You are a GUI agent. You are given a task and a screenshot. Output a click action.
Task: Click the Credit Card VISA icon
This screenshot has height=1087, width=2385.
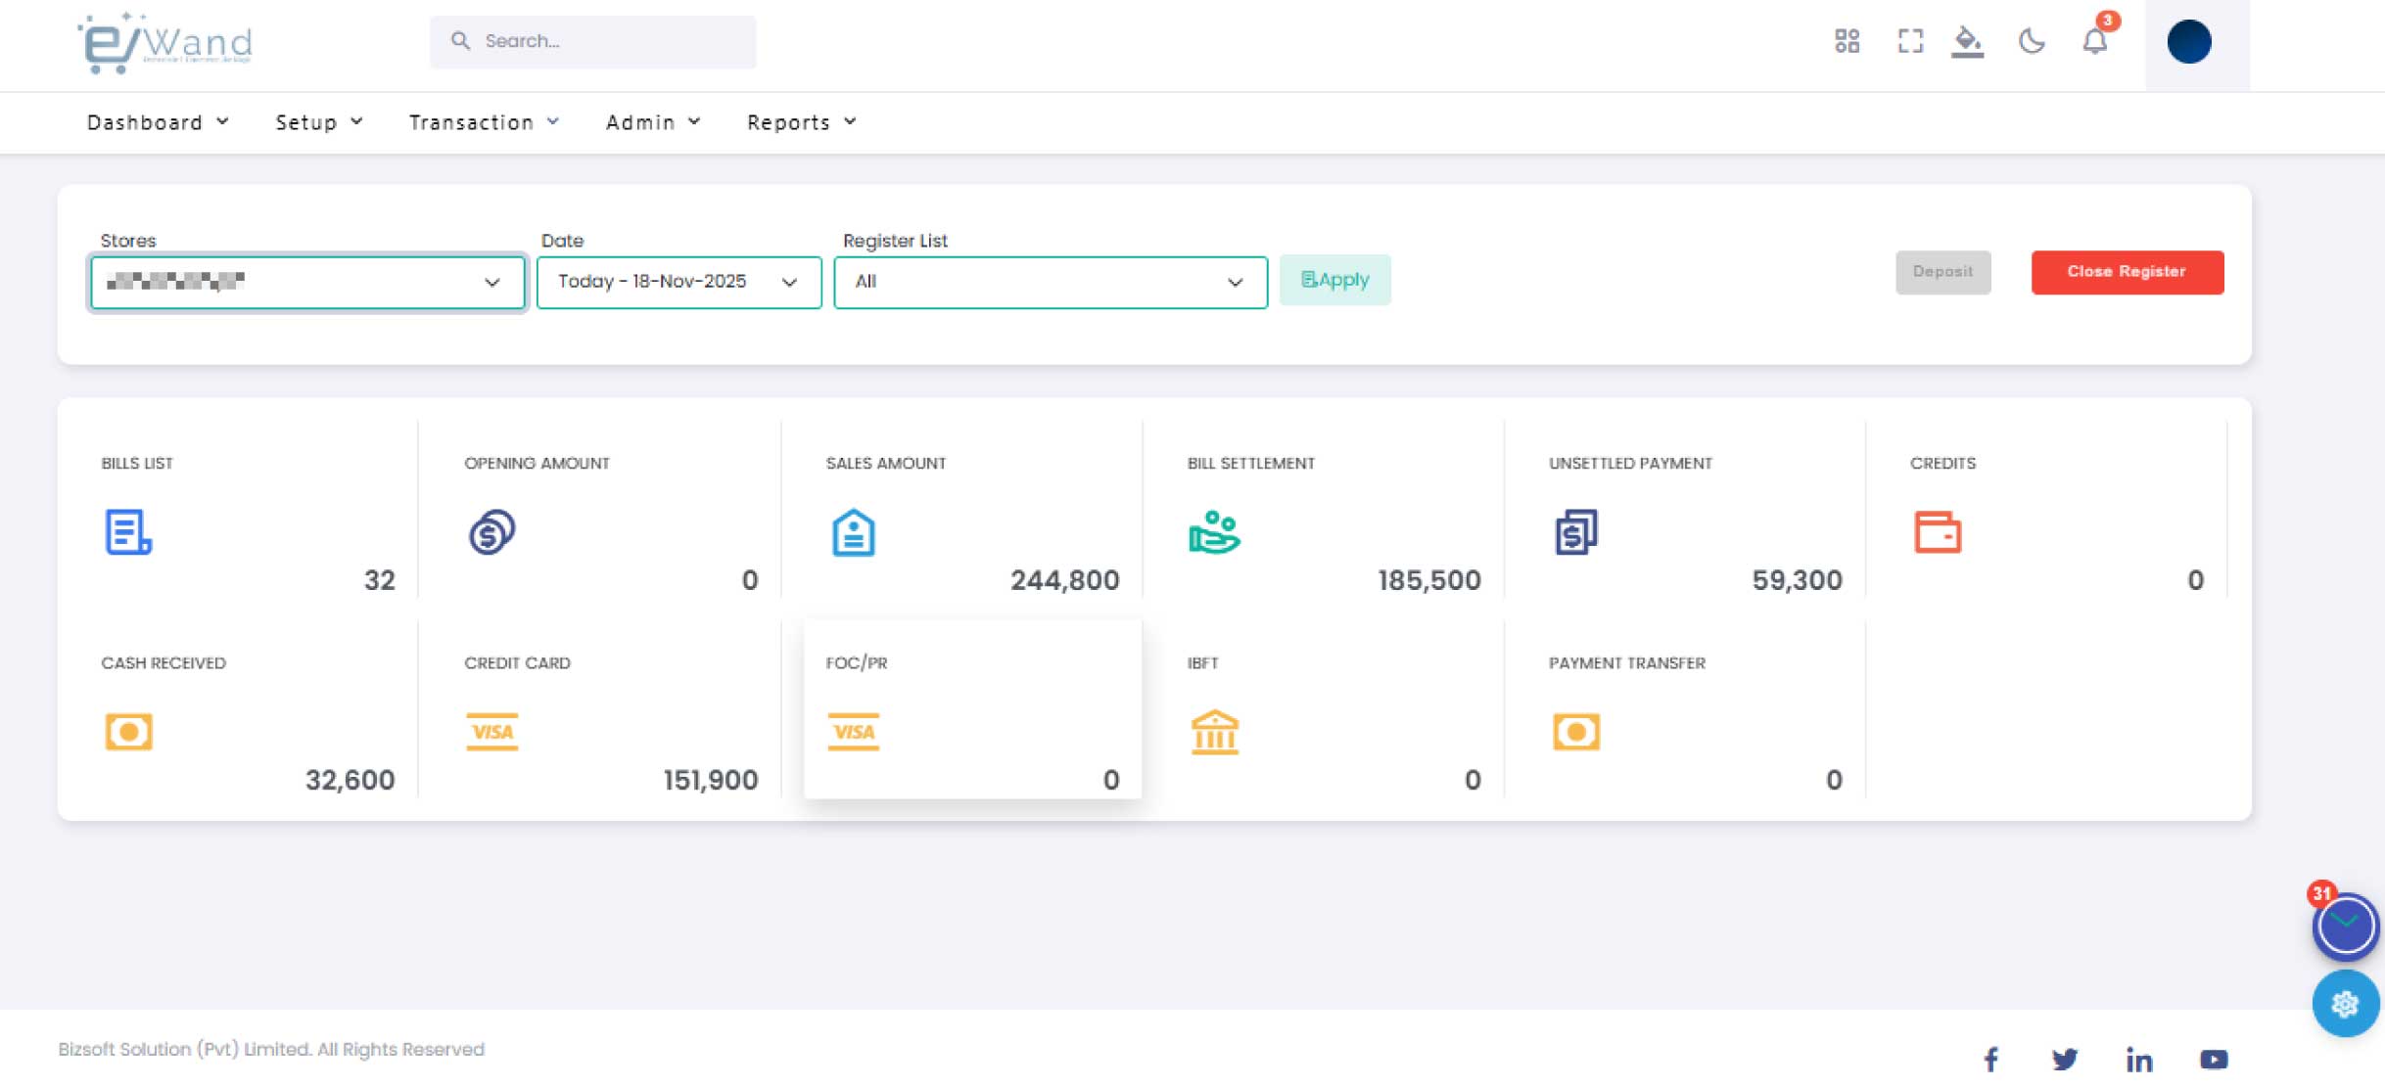(492, 732)
